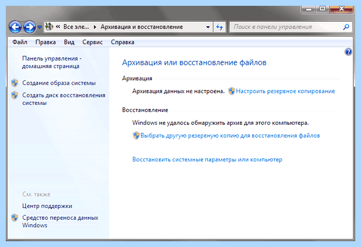Expand the arrow after 'Все эле...' breadcrumb
Image resolution: width=361 pixels, height=247 pixels.
95,27
